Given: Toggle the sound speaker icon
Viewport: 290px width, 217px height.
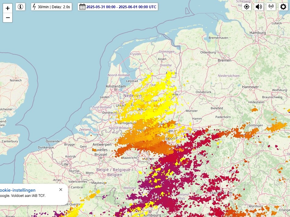Looking at the screenshot, I should point(259,7).
